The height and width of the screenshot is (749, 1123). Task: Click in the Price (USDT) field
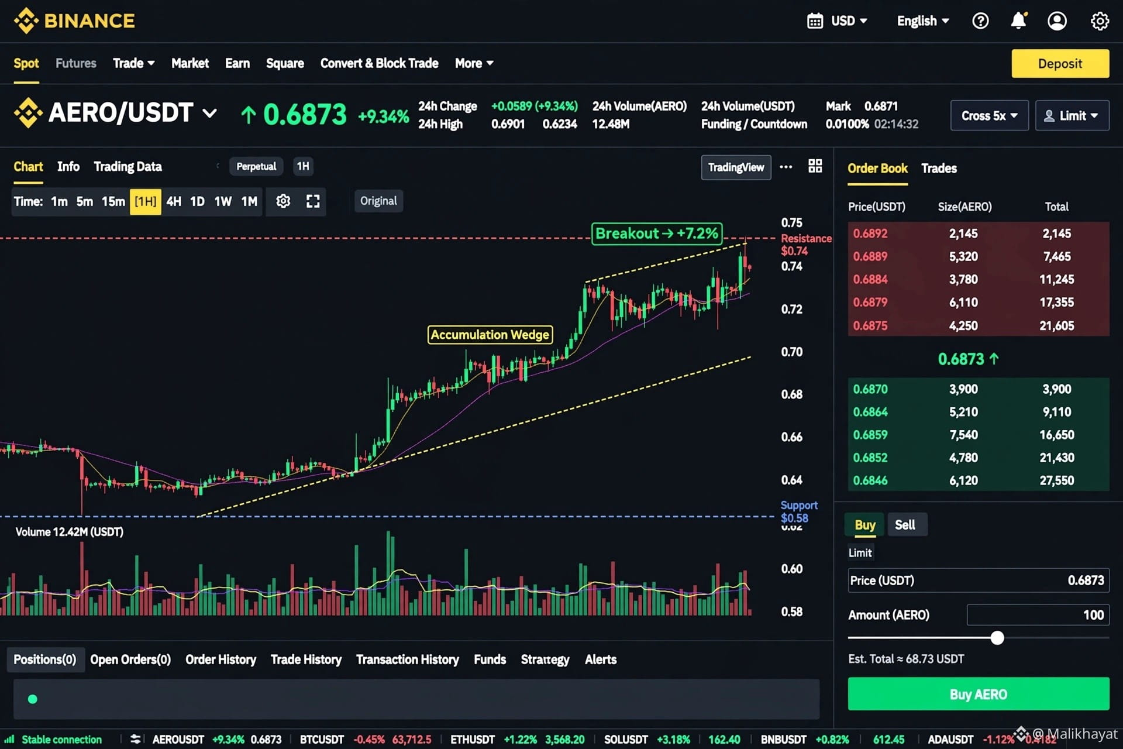coord(979,580)
